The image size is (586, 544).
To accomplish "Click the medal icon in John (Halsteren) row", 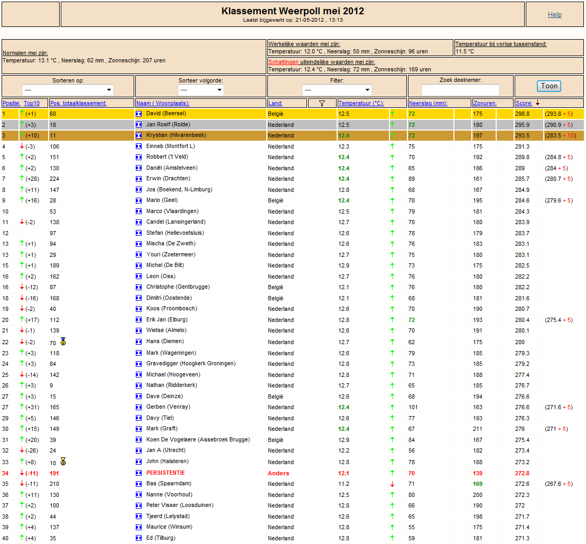I will point(63,462).
